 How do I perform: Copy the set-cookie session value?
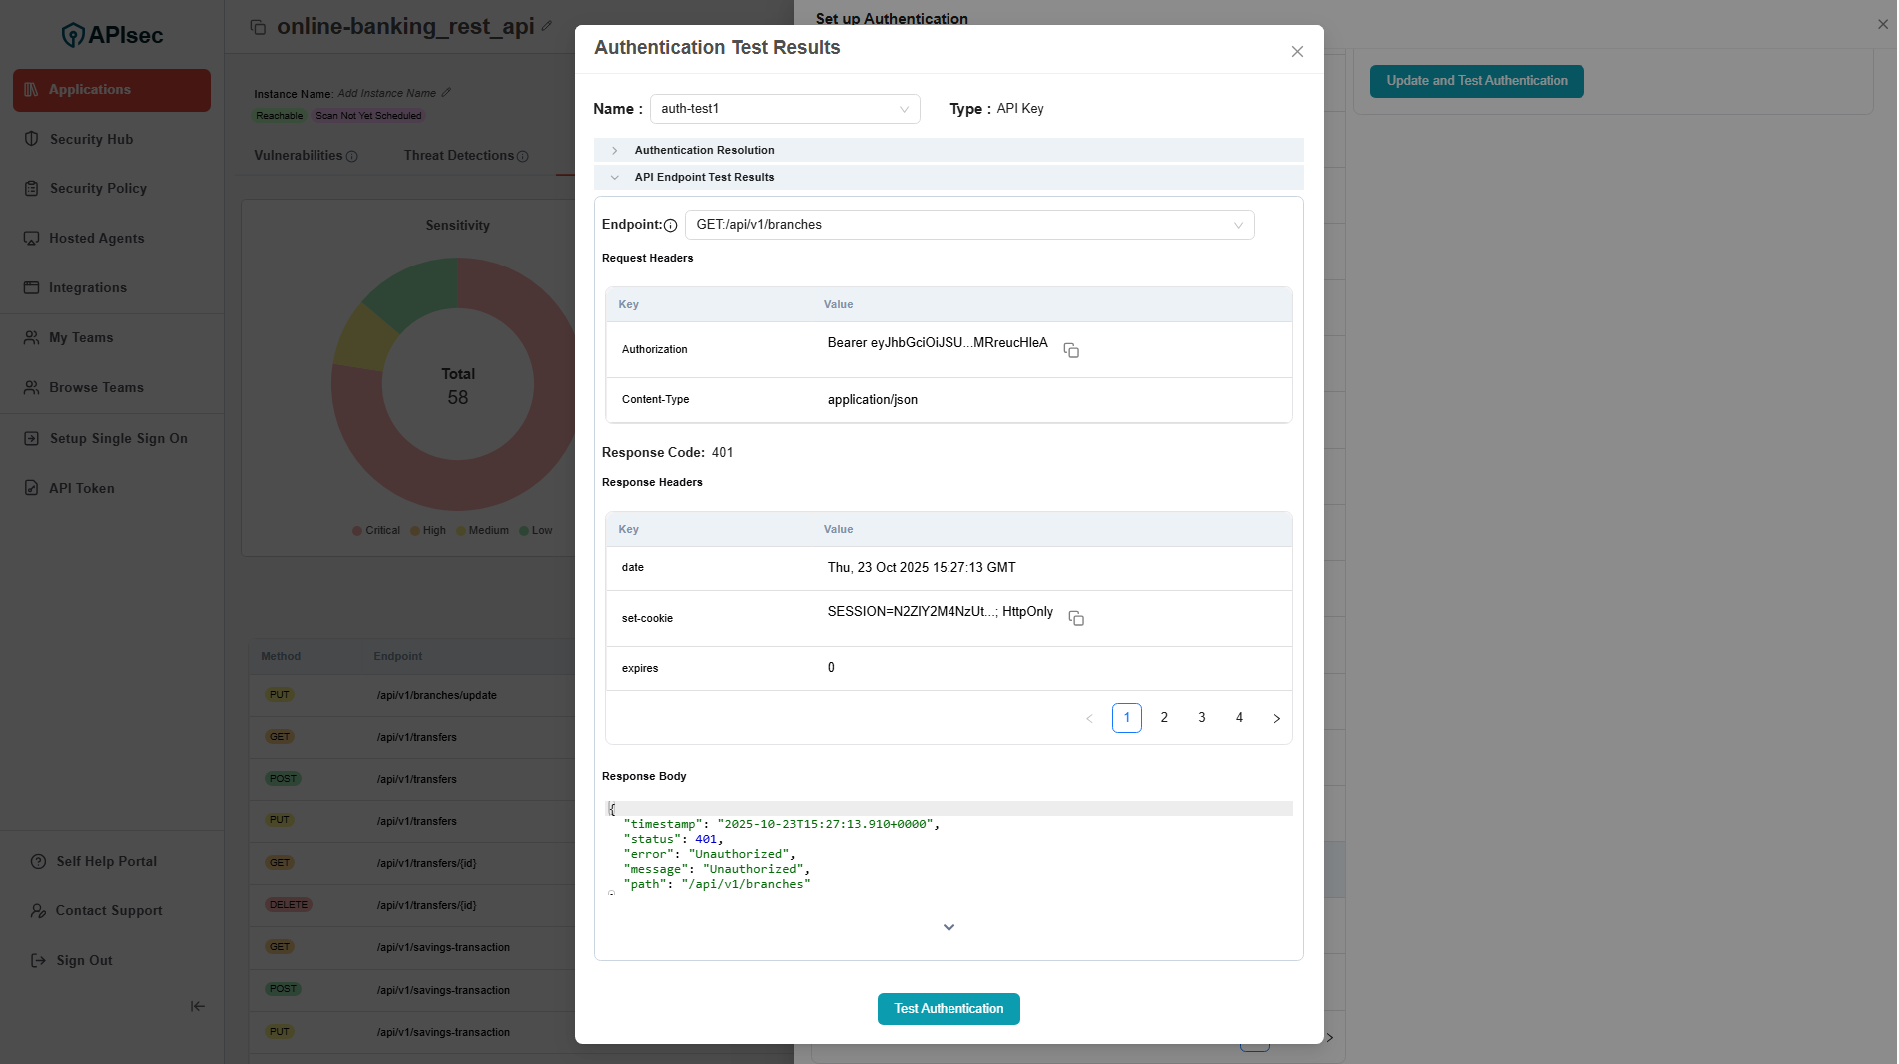coord(1076,618)
